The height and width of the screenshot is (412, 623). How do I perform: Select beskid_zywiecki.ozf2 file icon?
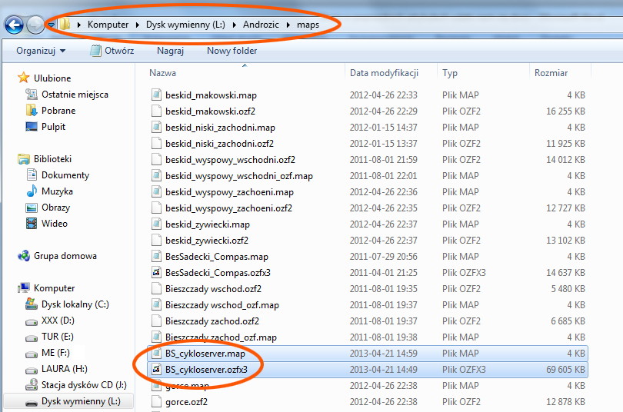pyautogui.click(x=157, y=240)
